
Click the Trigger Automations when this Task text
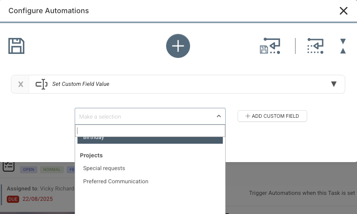coord(303,193)
